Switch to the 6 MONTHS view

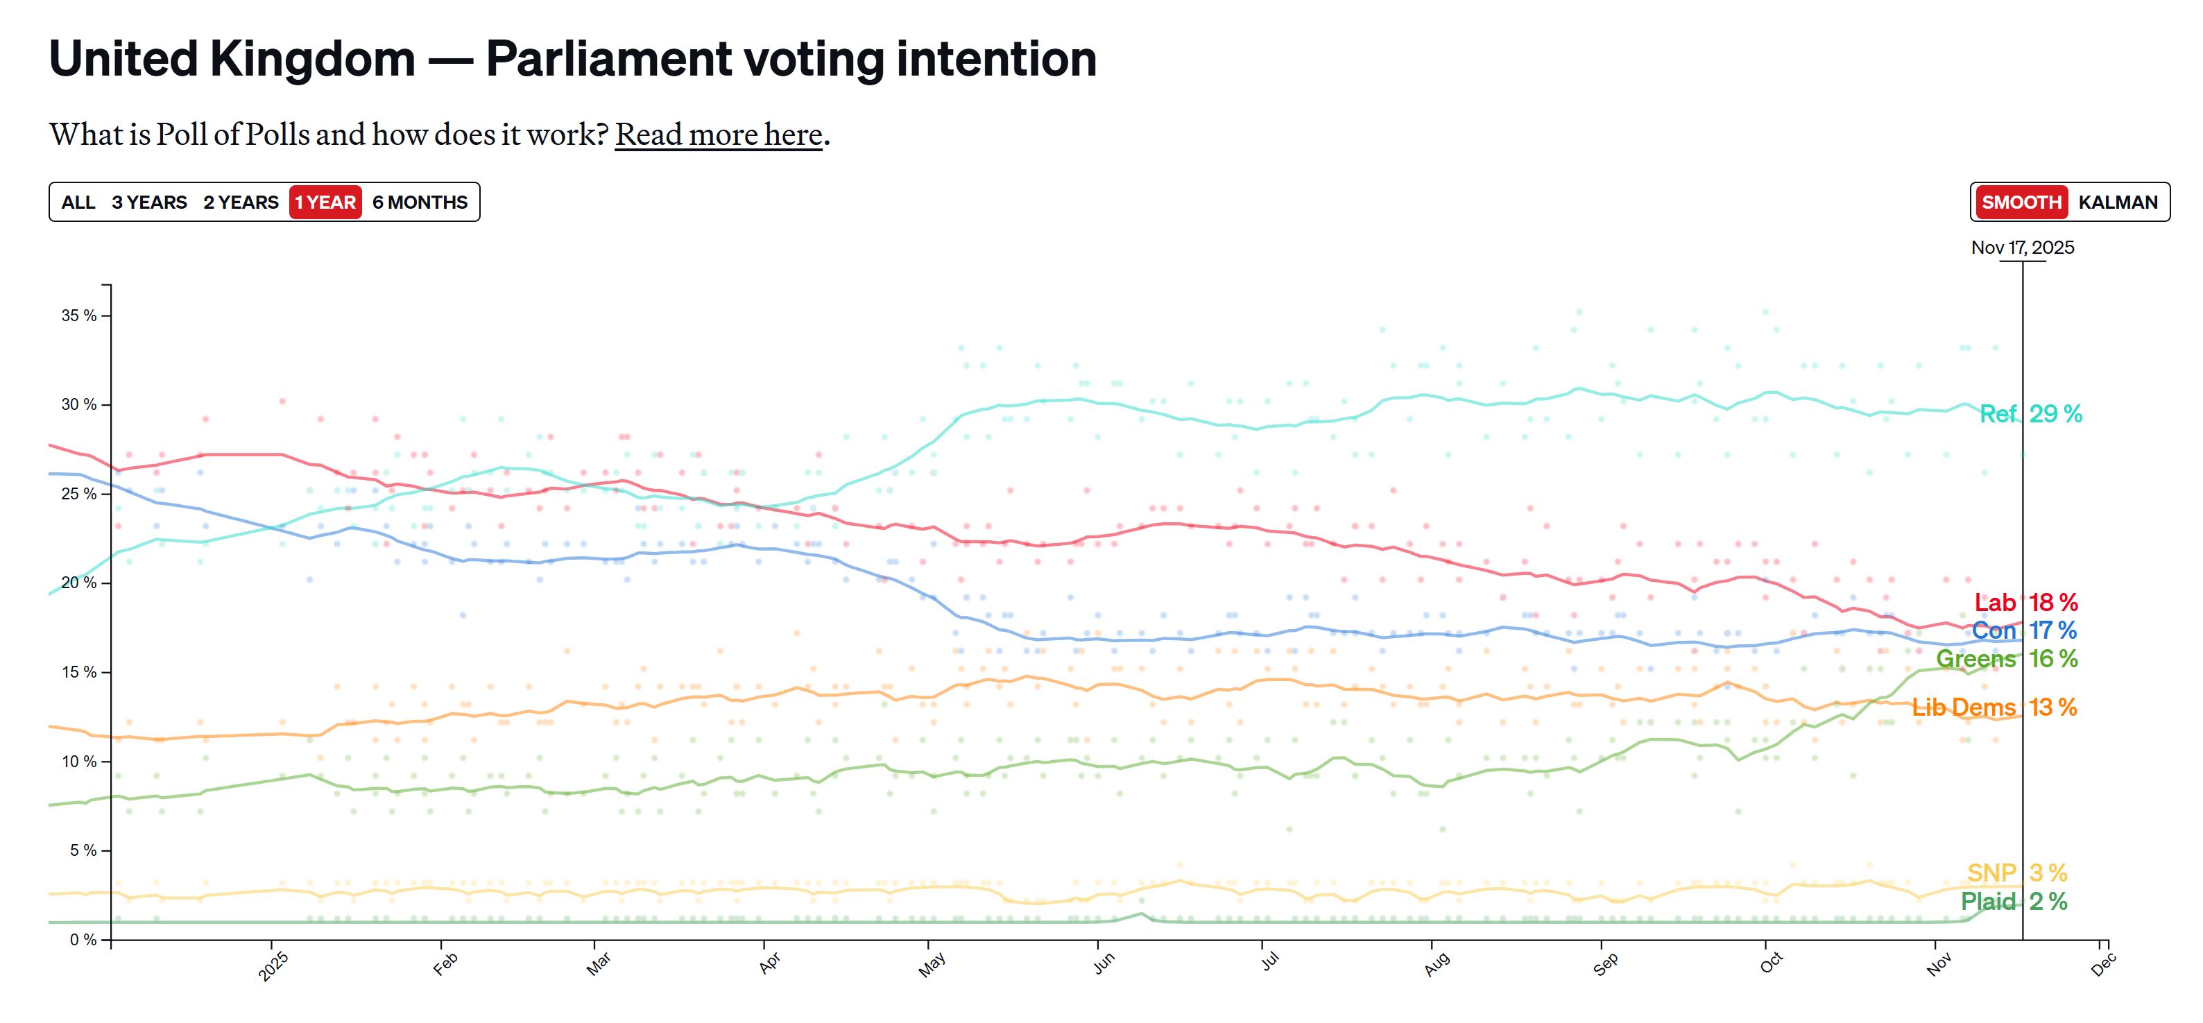[420, 202]
